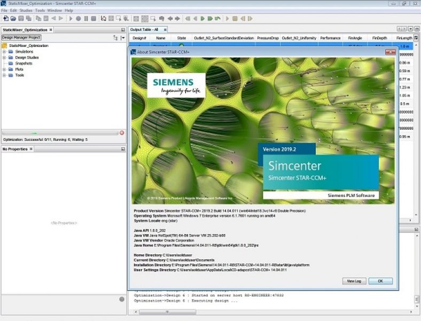Click the speech bubble toolbar icon

(162, 19)
